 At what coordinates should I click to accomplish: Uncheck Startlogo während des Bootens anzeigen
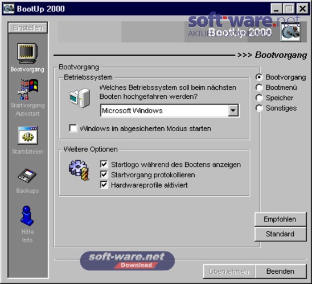104,164
